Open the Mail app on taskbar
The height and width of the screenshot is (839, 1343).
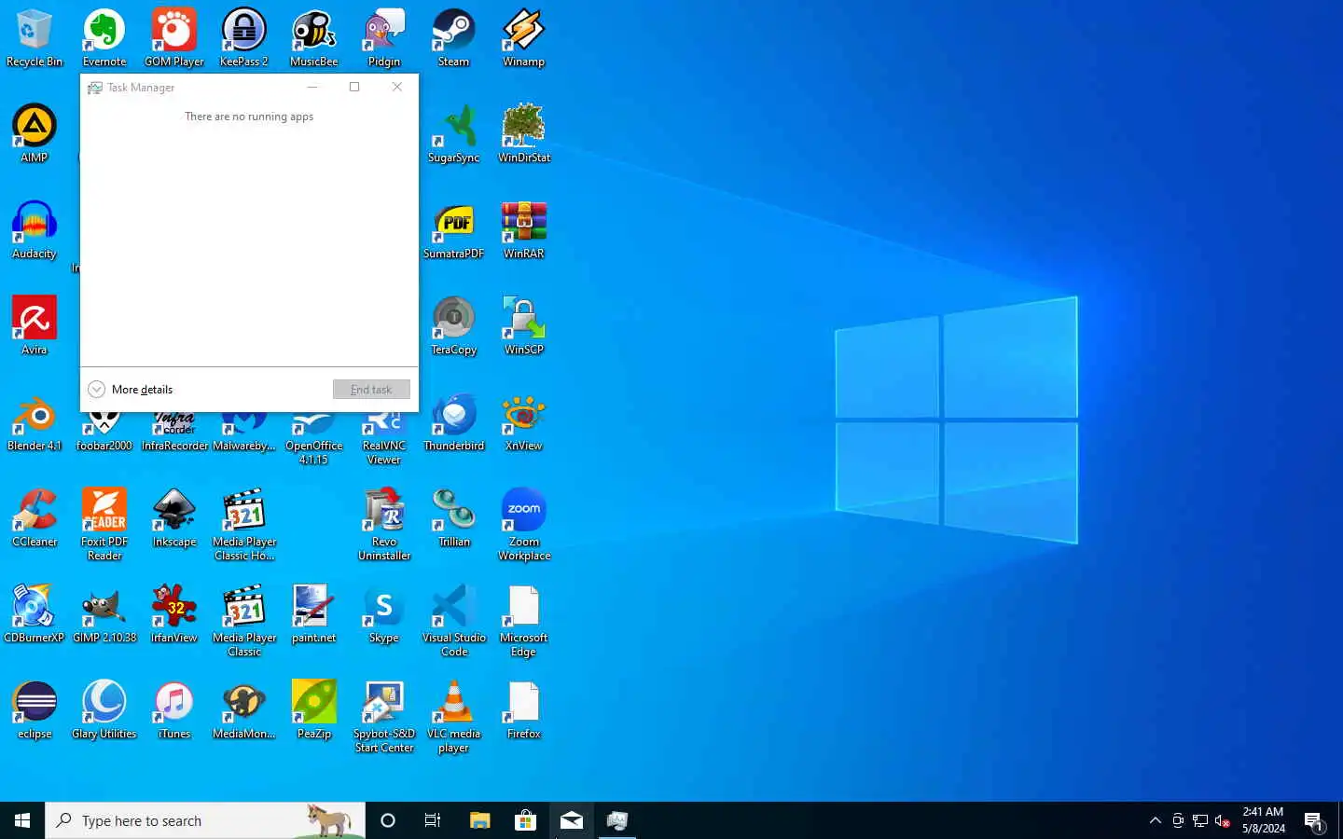[571, 820]
